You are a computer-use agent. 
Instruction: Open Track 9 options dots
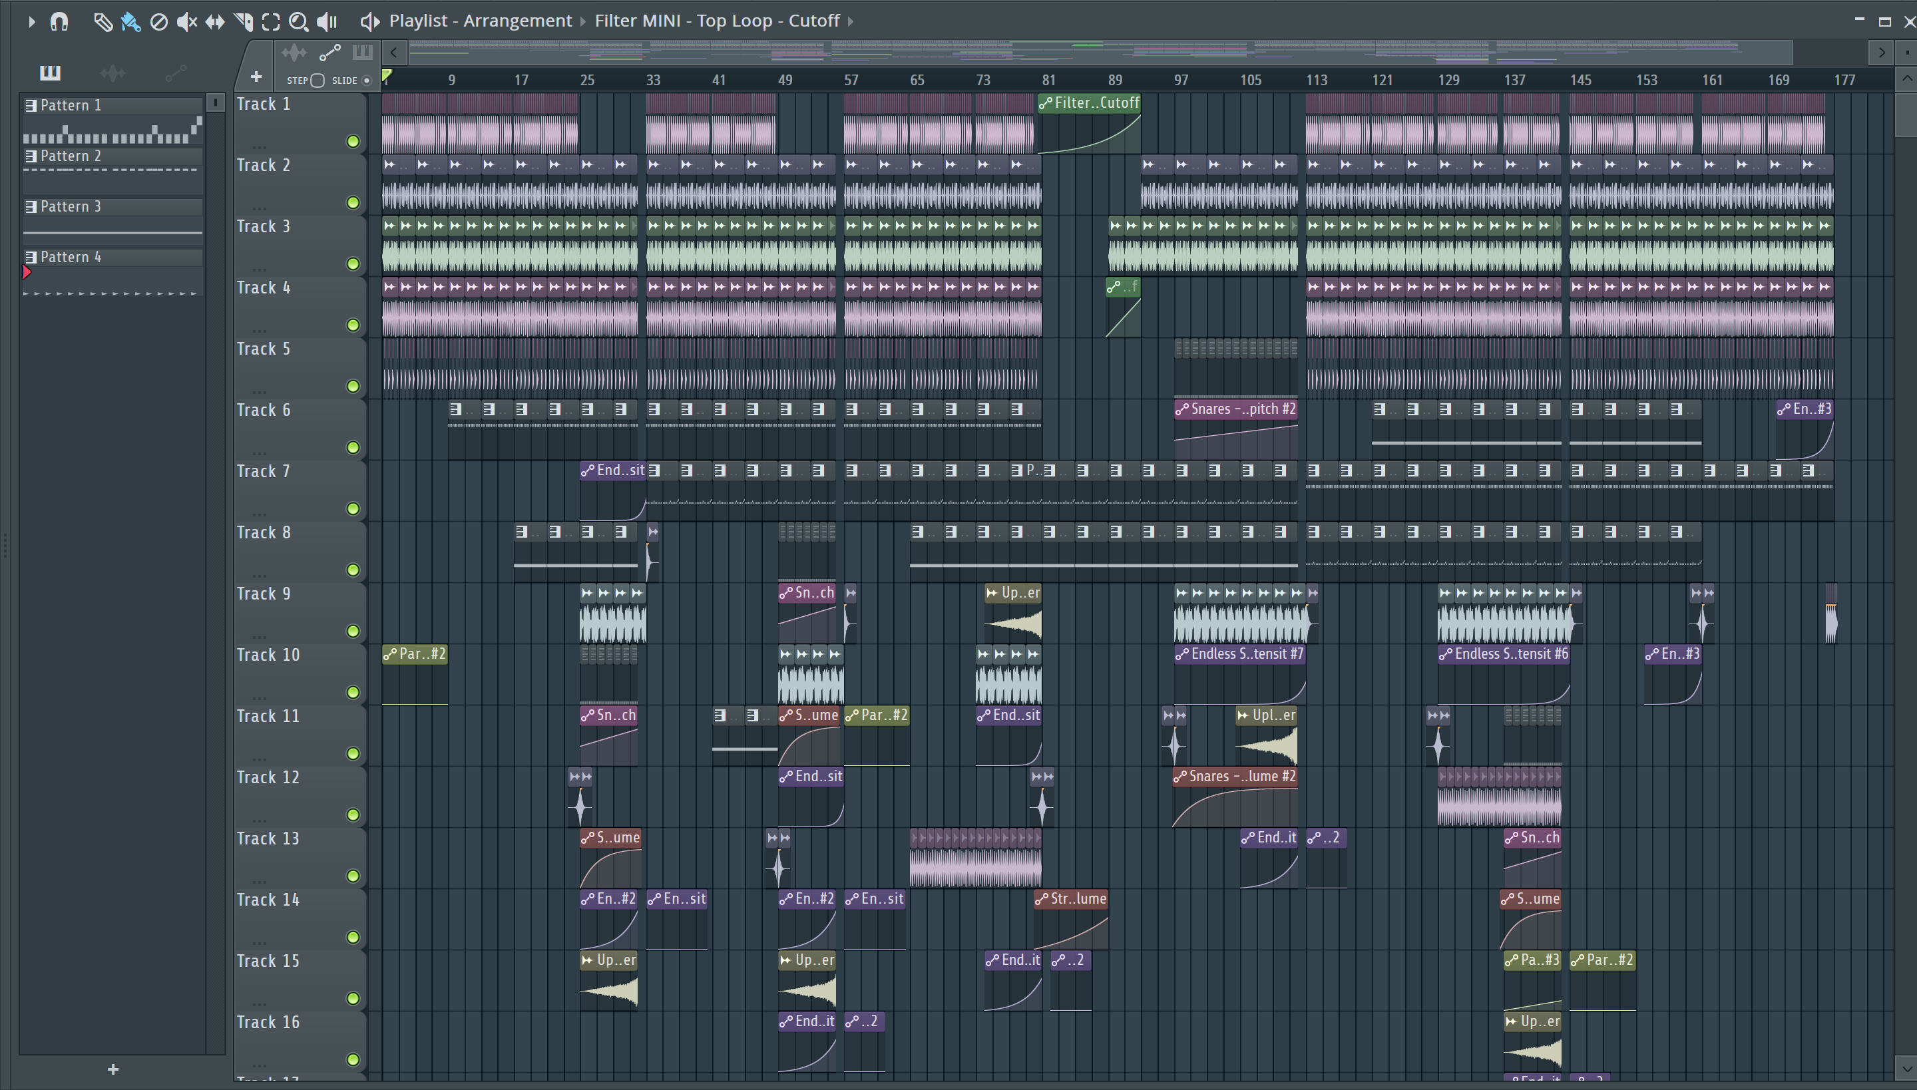tap(260, 636)
